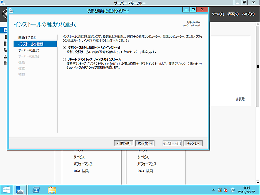Image resolution: width=260 pixels, height=195 pixels.
Task: Click the taskbar clock showing 8:24
Action: [248, 190]
